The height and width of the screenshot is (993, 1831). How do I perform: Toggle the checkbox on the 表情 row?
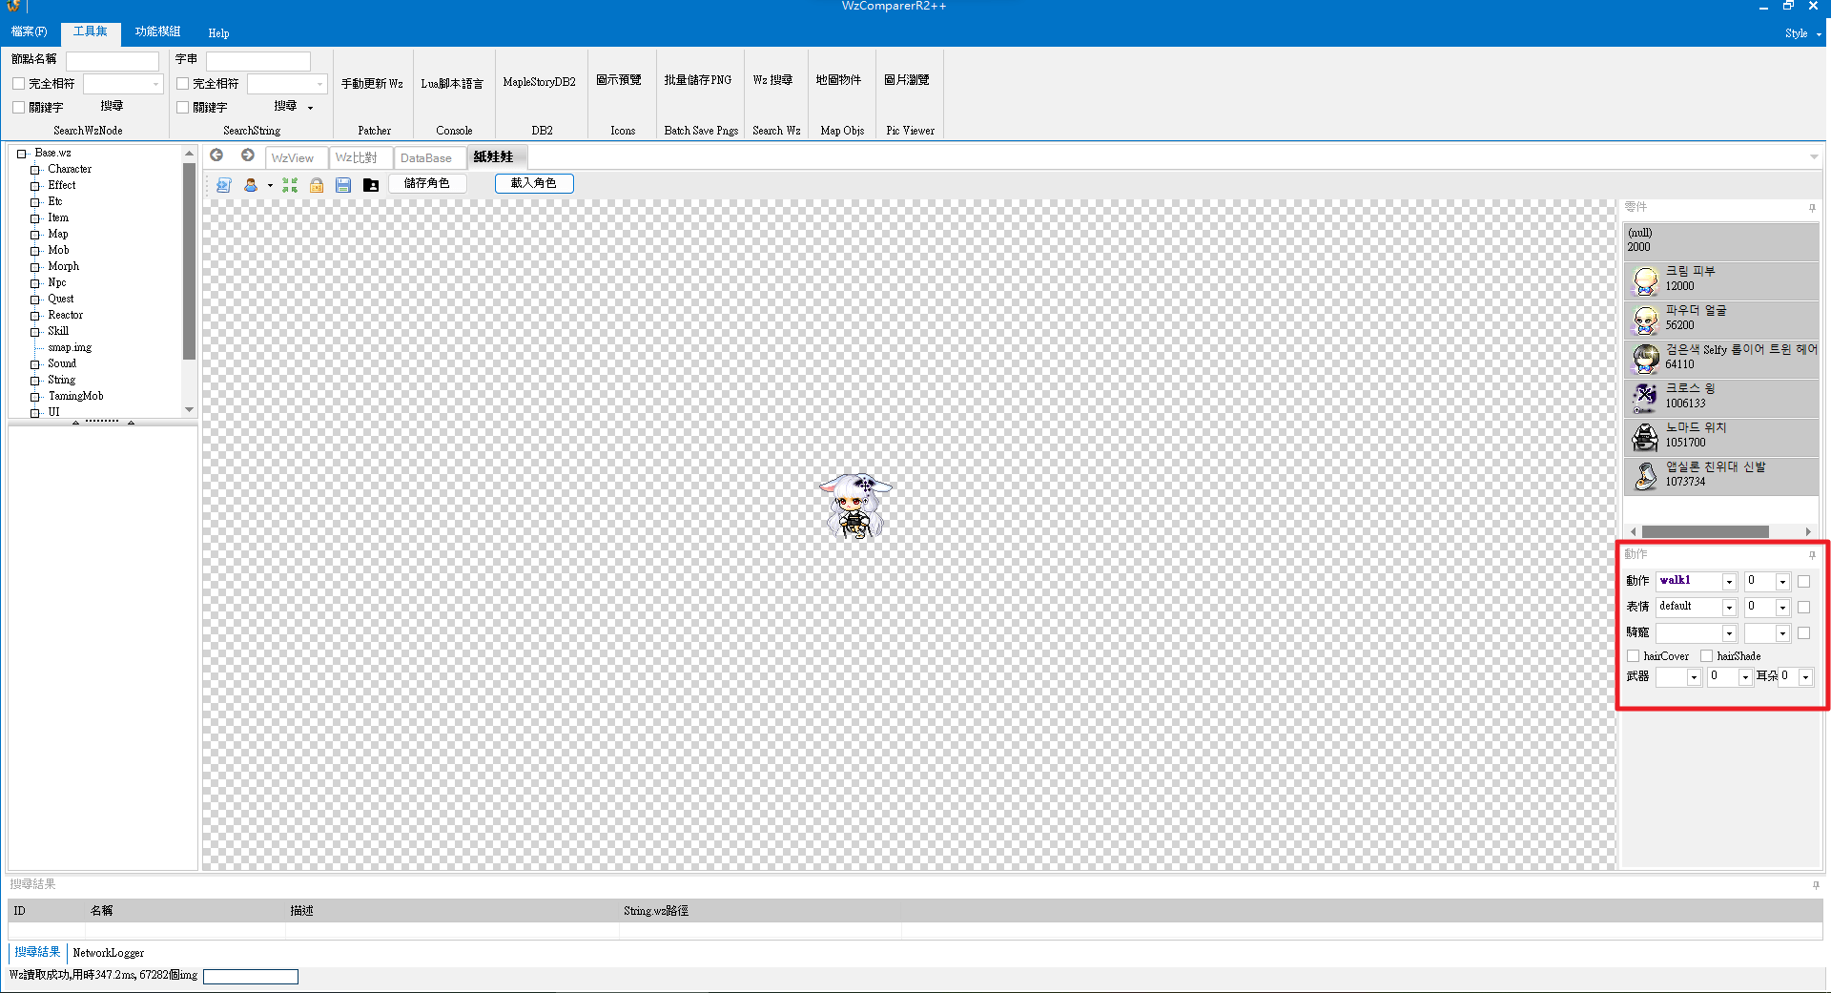(x=1803, y=607)
